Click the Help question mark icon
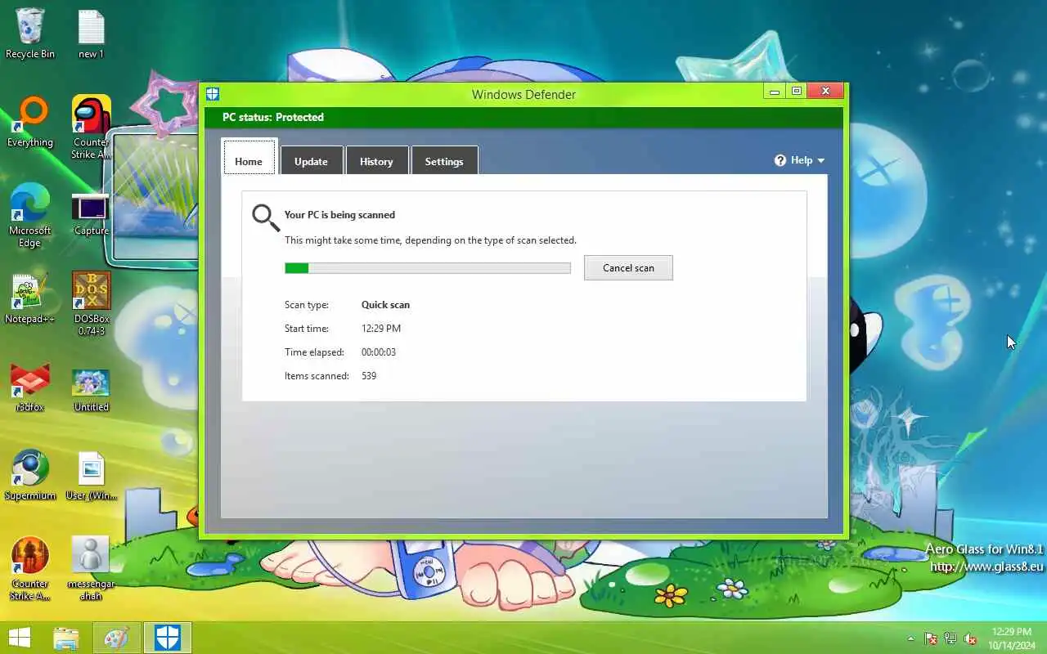This screenshot has width=1047, height=654. [780, 160]
